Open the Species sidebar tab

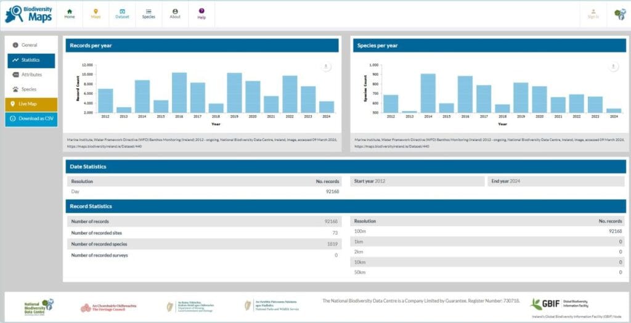[x=31, y=89]
